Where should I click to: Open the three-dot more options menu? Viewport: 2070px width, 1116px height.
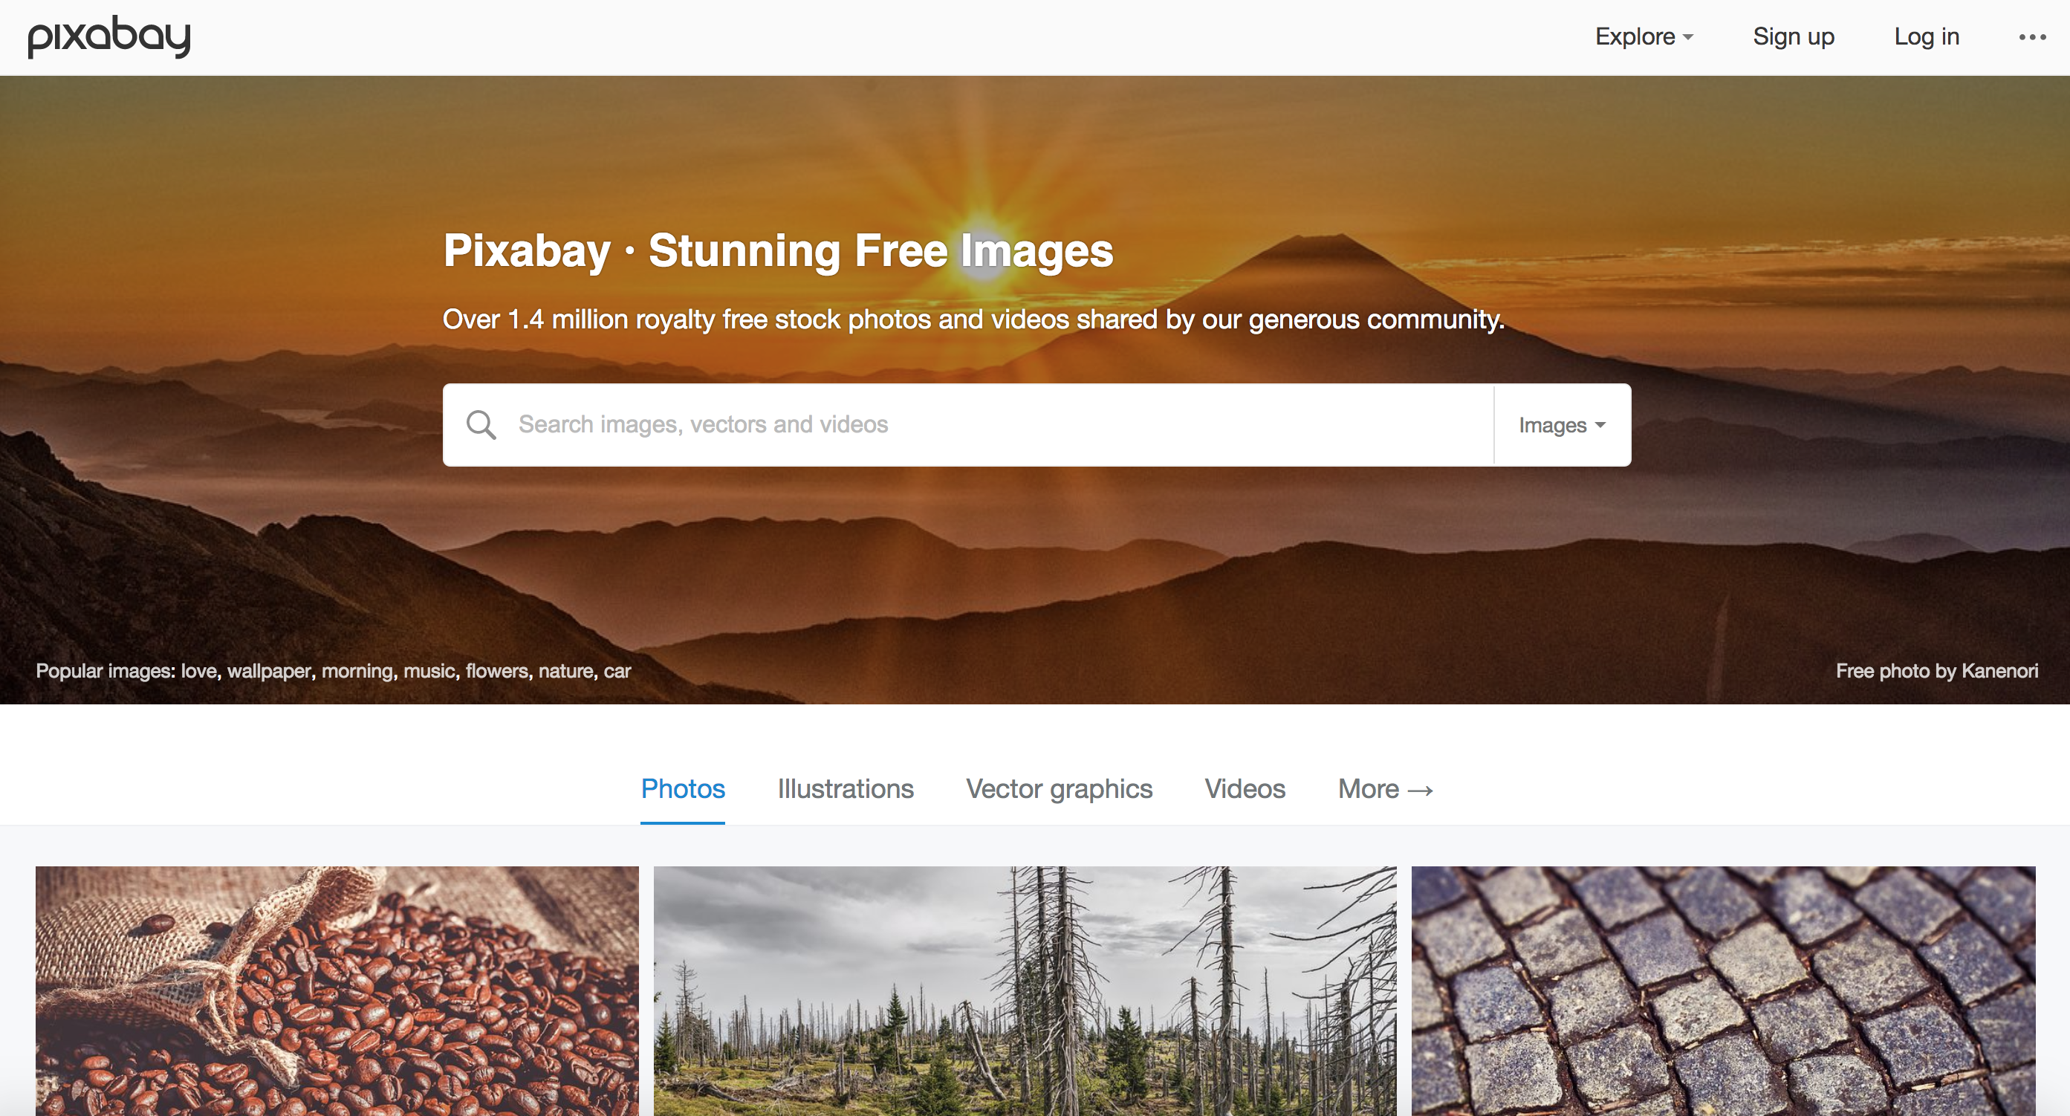pyautogui.click(x=2031, y=37)
